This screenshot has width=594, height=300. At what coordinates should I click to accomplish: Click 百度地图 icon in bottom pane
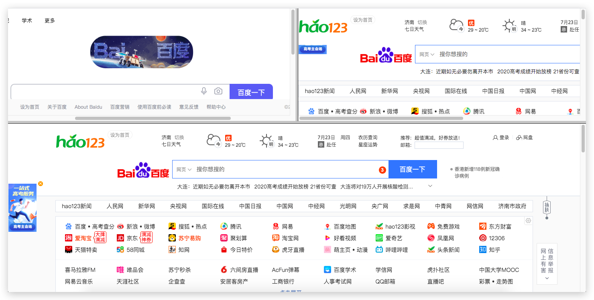pos(328,227)
